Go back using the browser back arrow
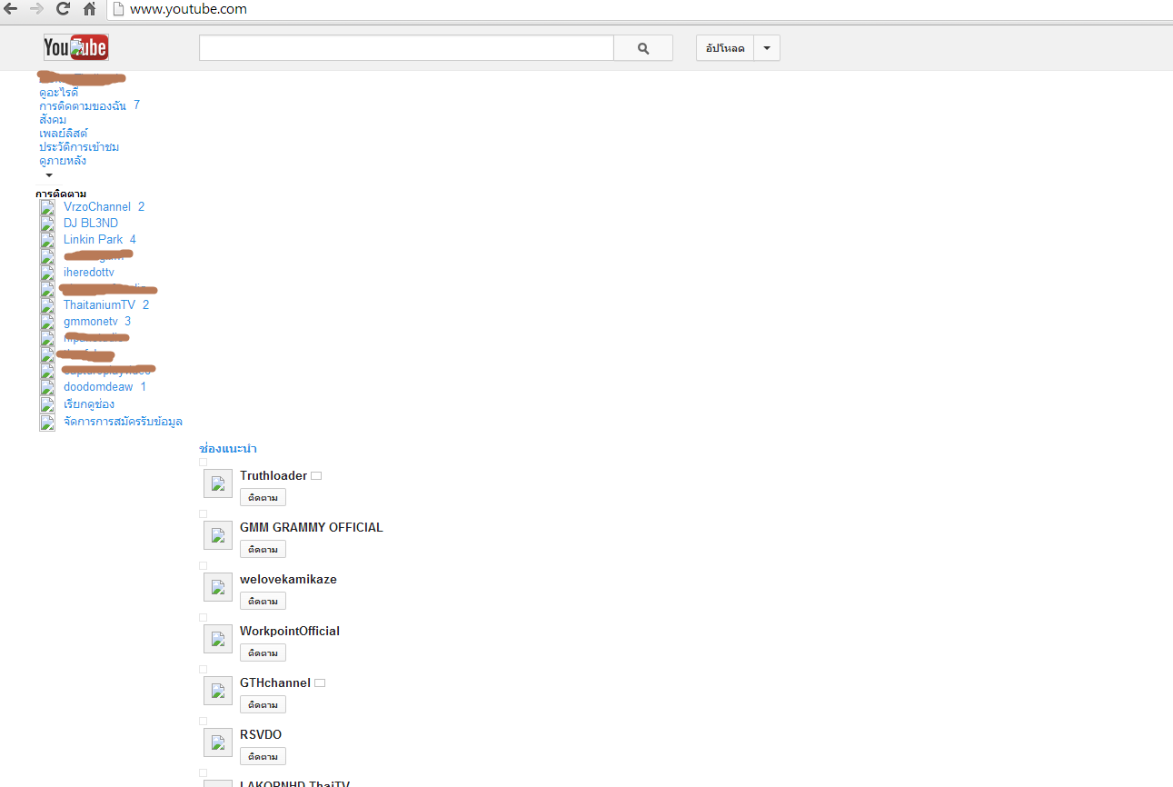1173x787 pixels. [11, 9]
